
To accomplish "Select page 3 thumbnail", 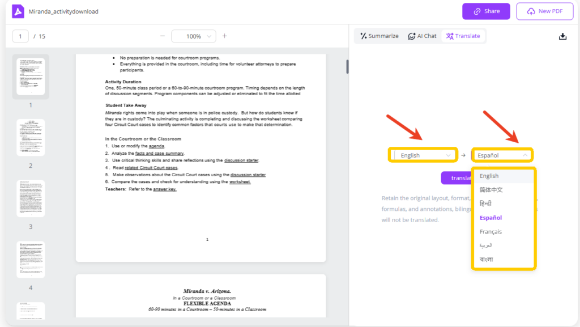I will click(31, 198).
